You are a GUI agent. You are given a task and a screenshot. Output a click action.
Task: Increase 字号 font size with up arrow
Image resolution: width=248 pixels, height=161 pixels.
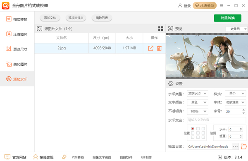coord(243,110)
